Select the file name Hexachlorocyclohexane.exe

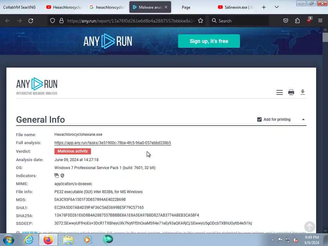tap(78, 135)
